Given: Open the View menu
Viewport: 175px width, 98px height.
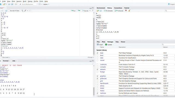Looking at the screenshot, I should coord(8,1).
